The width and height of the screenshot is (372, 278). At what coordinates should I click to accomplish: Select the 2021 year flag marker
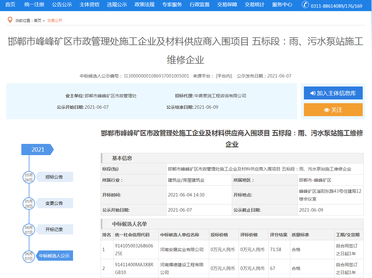tap(37, 150)
